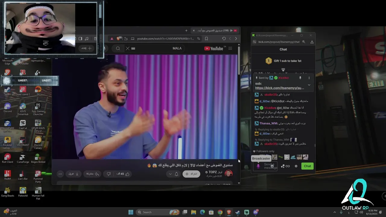The height and width of the screenshot is (217, 386).
Task: Open the TOPZ channel avatar
Action: pyautogui.click(x=229, y=174)
